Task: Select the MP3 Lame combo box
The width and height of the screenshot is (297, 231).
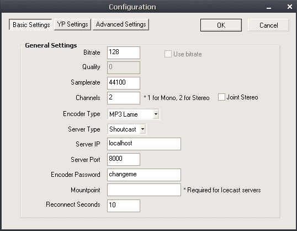Action: click(x=134, y=114)
